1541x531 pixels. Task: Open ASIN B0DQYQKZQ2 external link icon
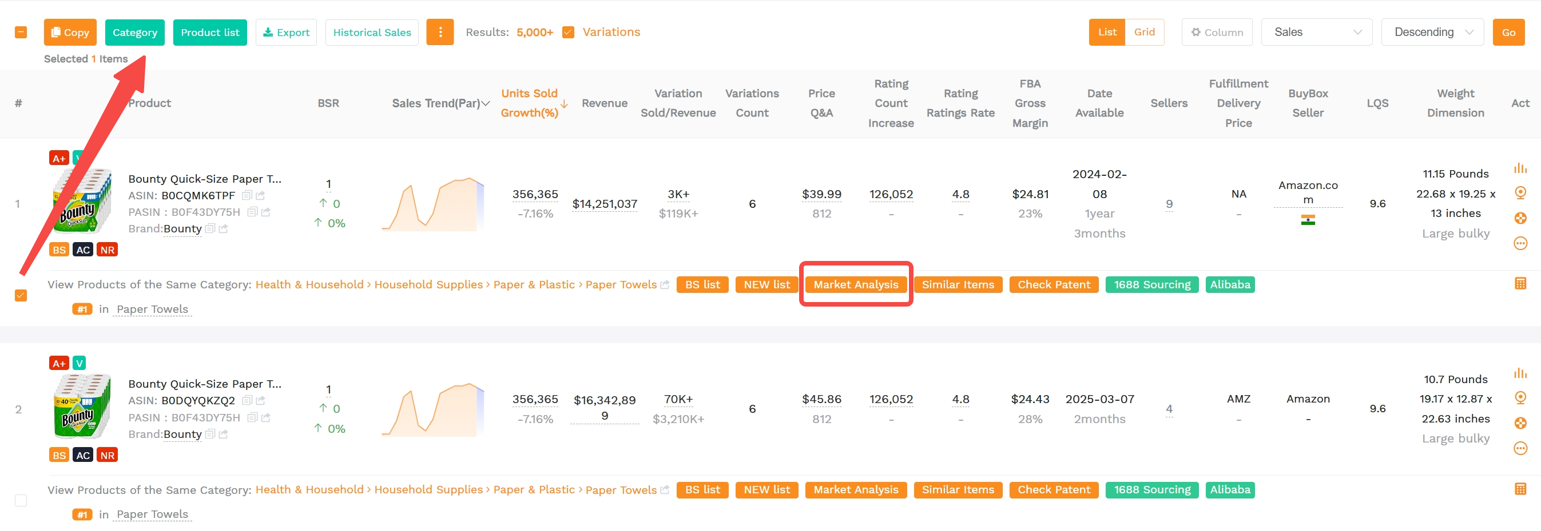click(260, 400)
